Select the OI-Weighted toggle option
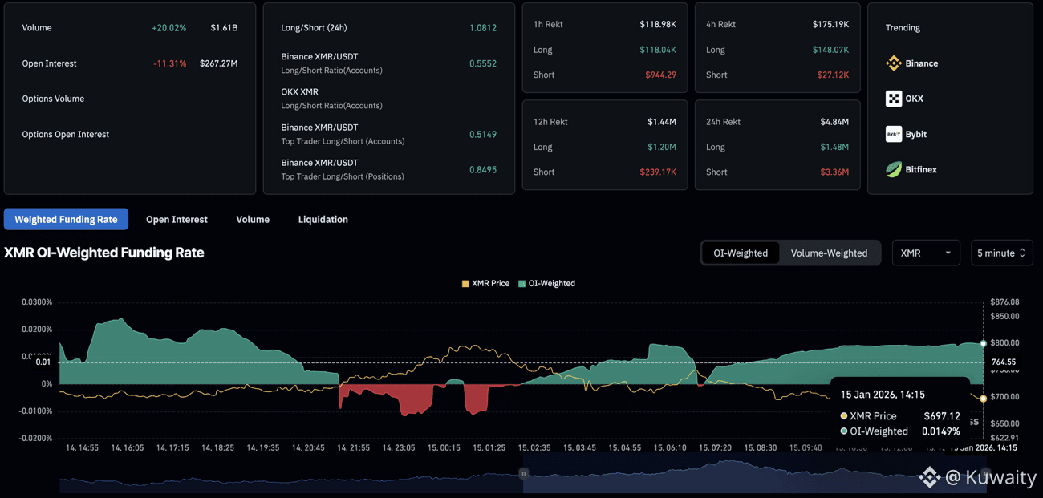The width and height of the screenshot is (1043, 498). (x=740, y=253)
